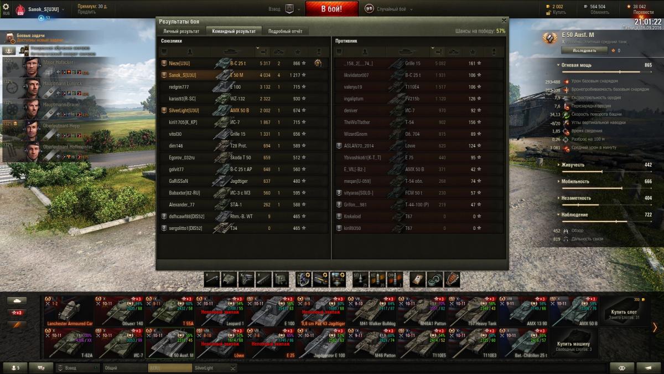This screenshot has height=374, width=664.
Task: Open the settings gear menu
Action: tap(6, 7)
